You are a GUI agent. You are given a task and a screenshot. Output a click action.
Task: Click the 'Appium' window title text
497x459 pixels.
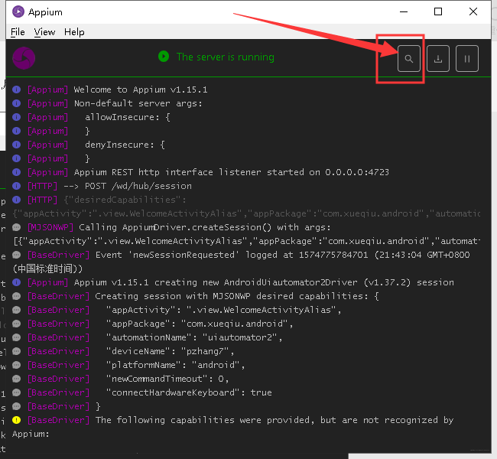click(45, 12)
